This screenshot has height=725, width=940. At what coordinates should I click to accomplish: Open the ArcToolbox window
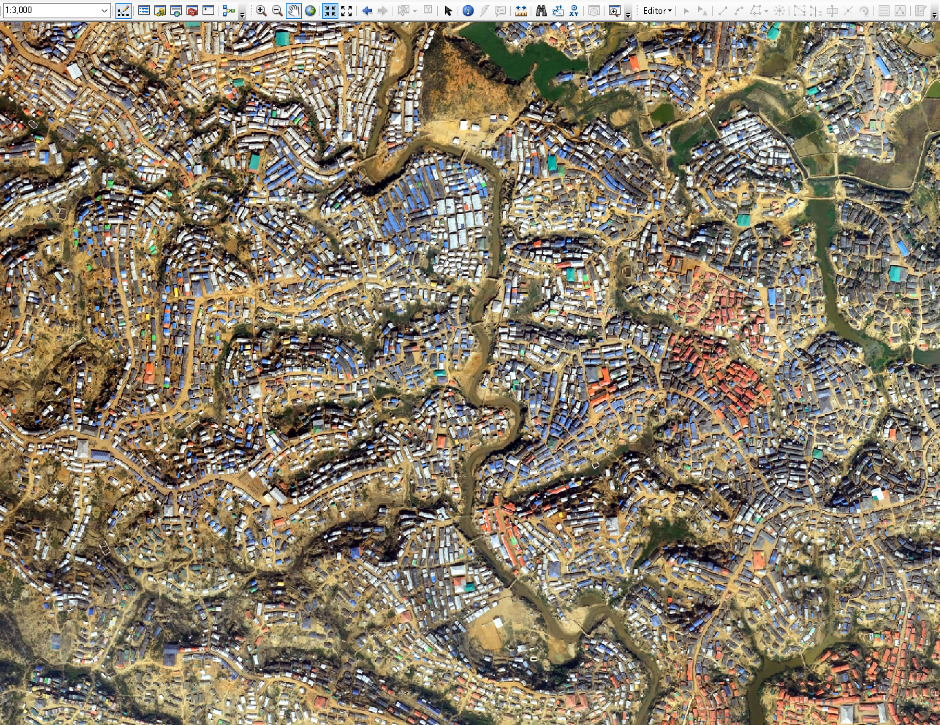192,11
